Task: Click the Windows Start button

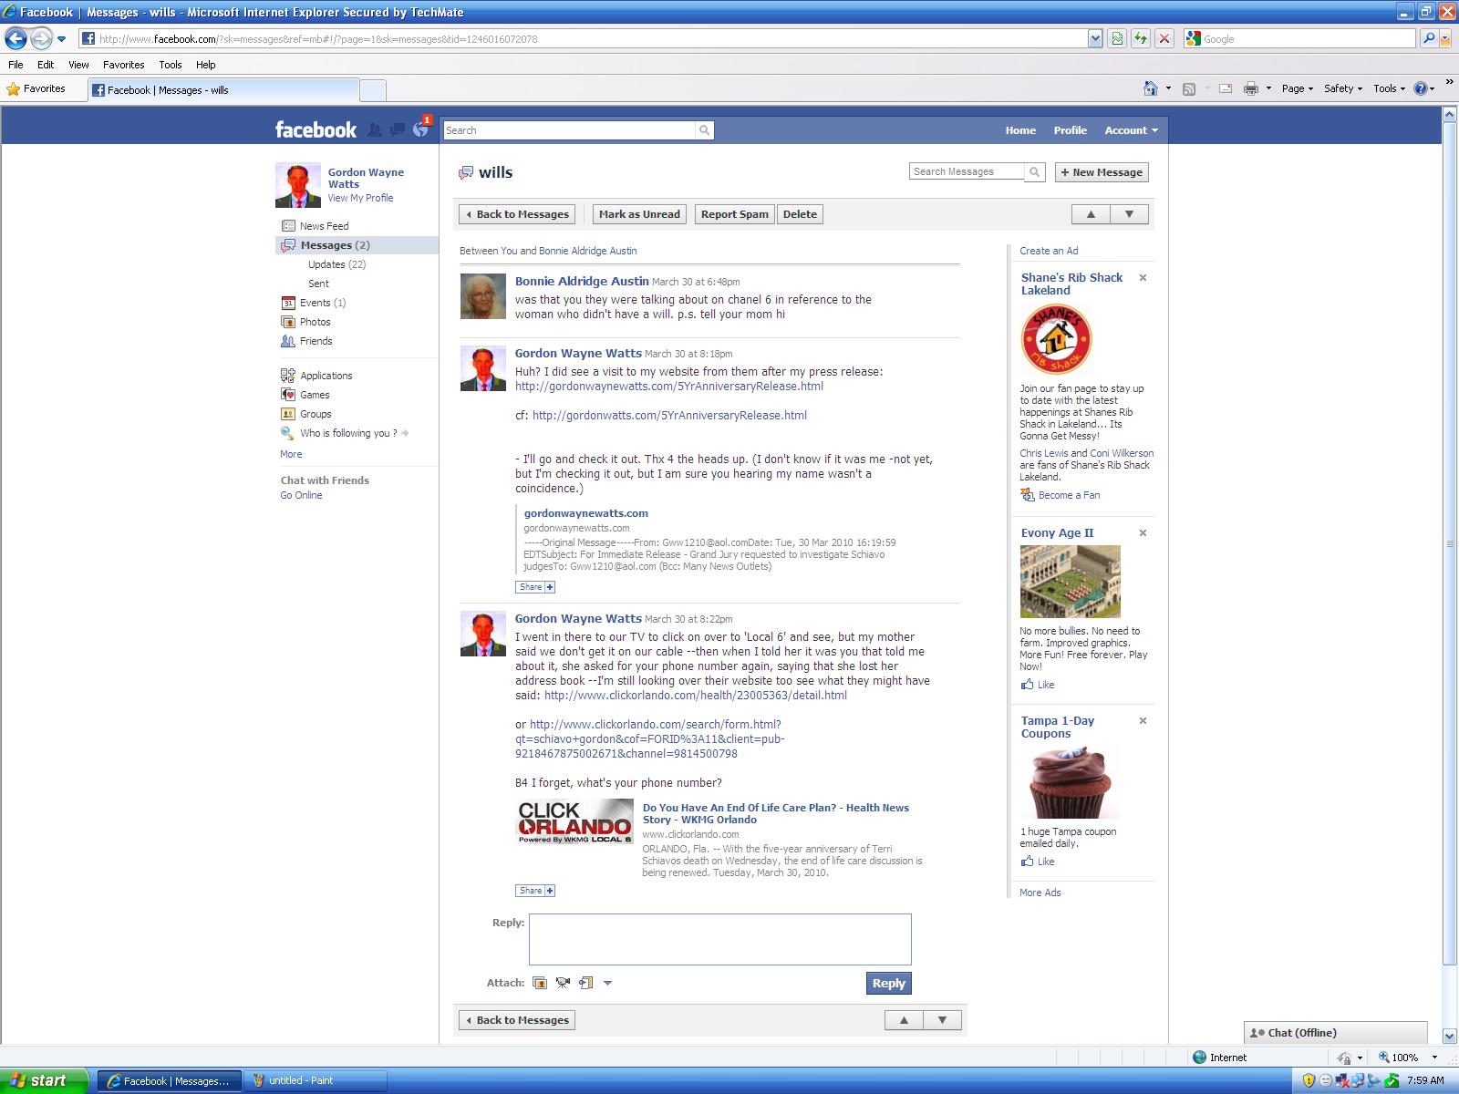Action: [x=44, y=1080]
